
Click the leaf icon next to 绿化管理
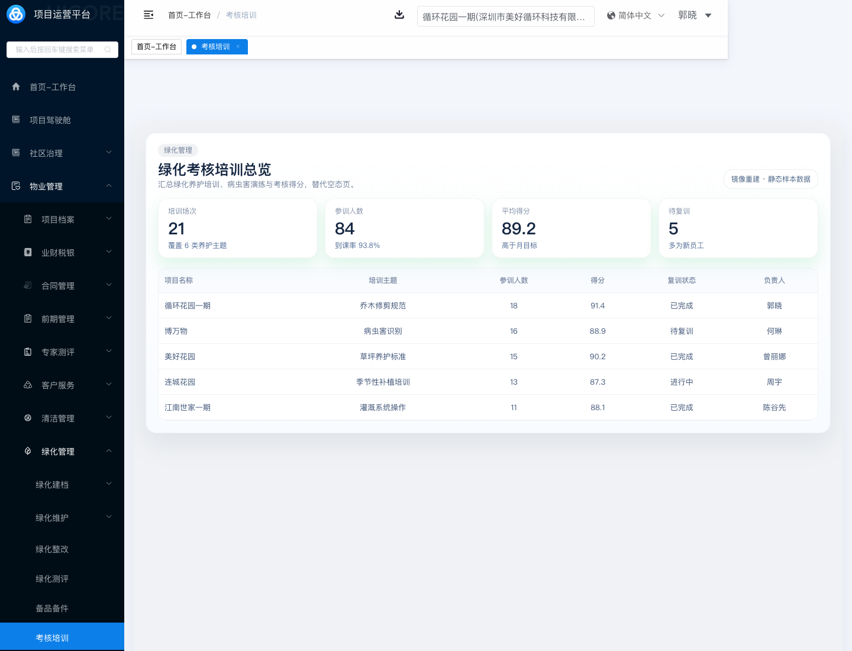tap(28, 452)
